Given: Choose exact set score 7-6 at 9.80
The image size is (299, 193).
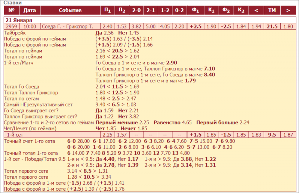Looking at the screenshot, I should (225, 141).
